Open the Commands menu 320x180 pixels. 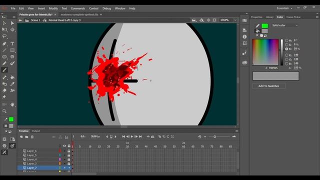tap(78, 8)
